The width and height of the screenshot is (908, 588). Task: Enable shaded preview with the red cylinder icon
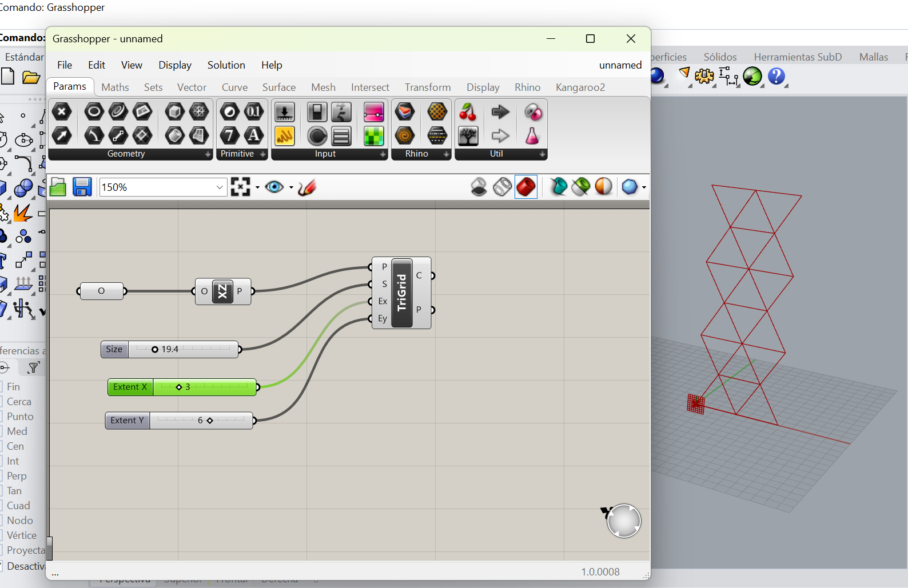tap(525, 187)
